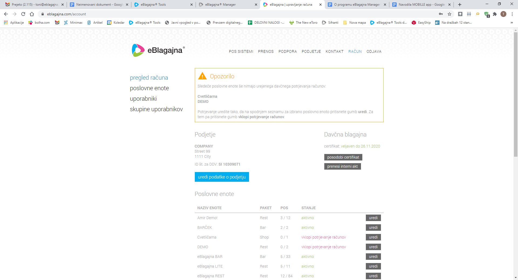Viewport: 518px width, 280px height.
Task: Open the Artikel bookmark
Action: point(95,23)
